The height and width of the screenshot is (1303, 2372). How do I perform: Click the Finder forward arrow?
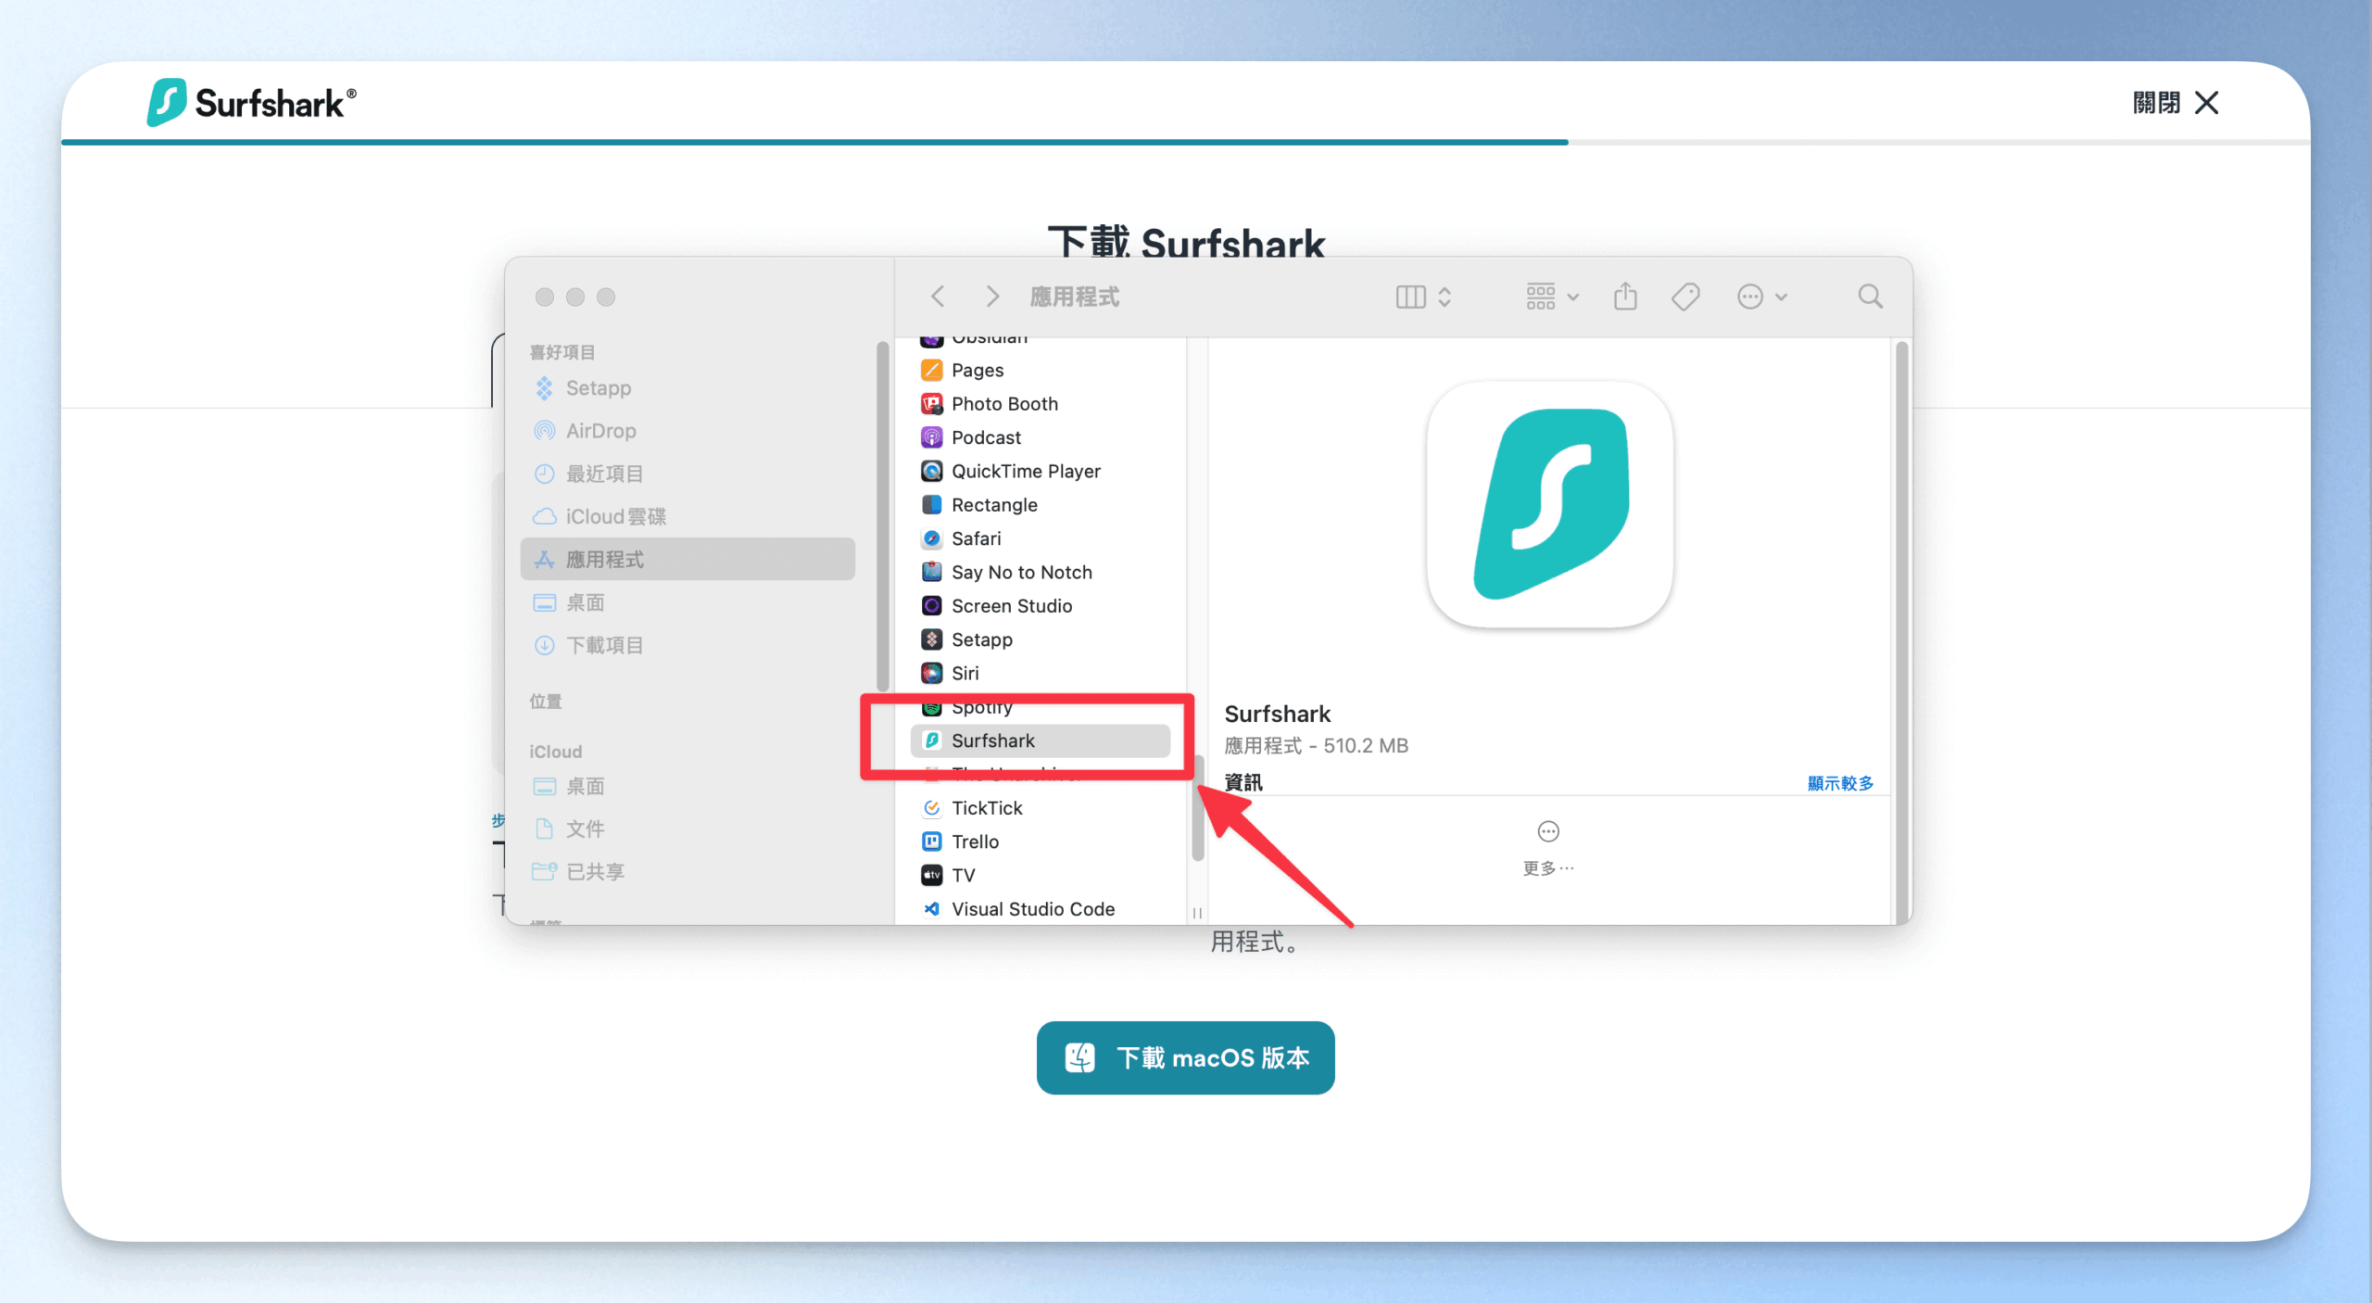992,297
